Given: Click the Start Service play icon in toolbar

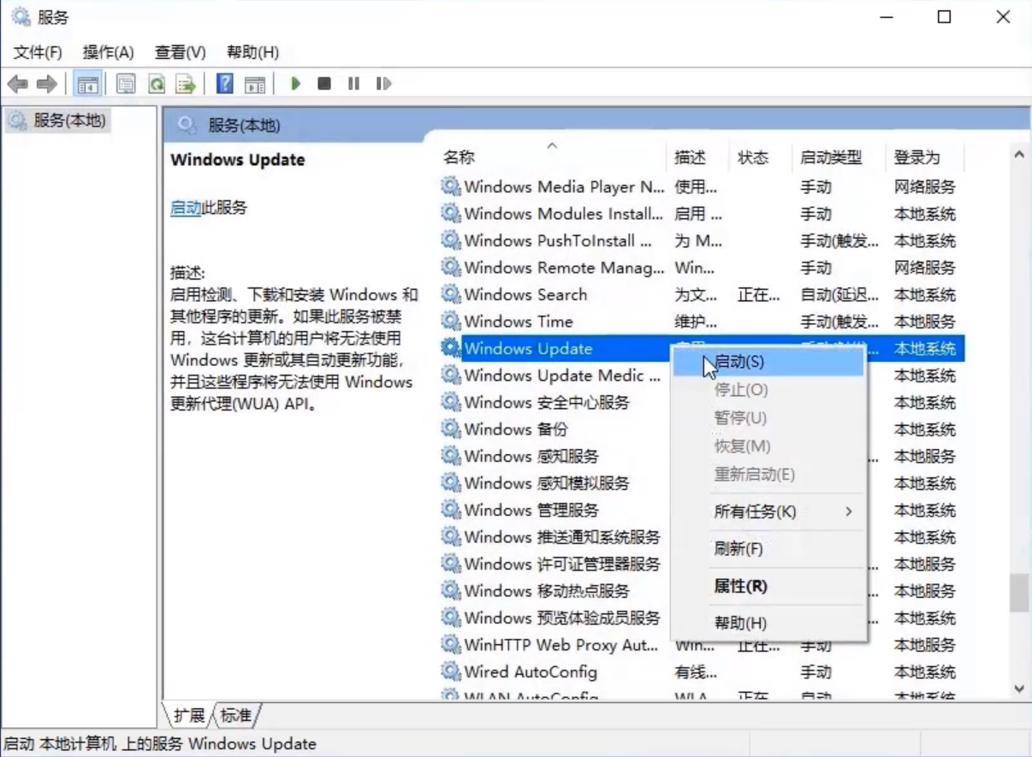Looking at the screenshot, I should [x=295, y=84].
